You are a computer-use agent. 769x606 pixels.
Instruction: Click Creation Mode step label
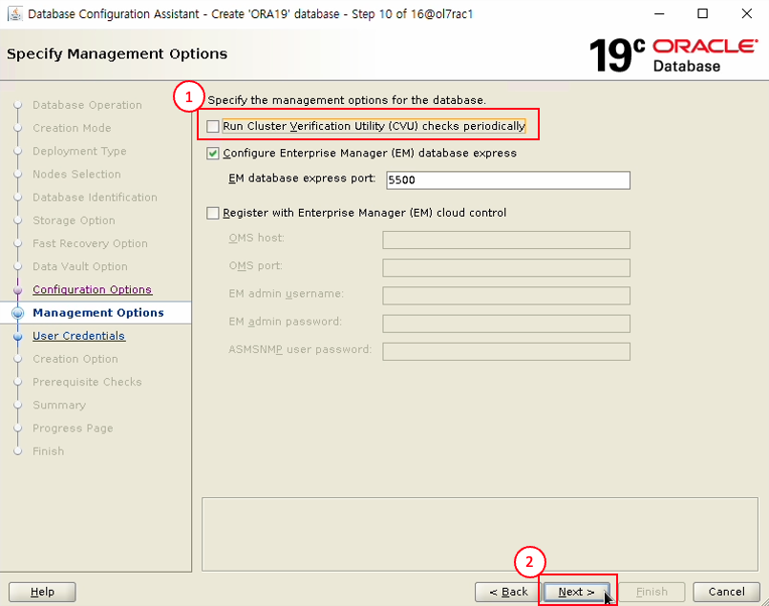(72, 128)
